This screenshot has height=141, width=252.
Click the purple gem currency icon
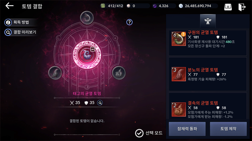click(x=155, y=6)
